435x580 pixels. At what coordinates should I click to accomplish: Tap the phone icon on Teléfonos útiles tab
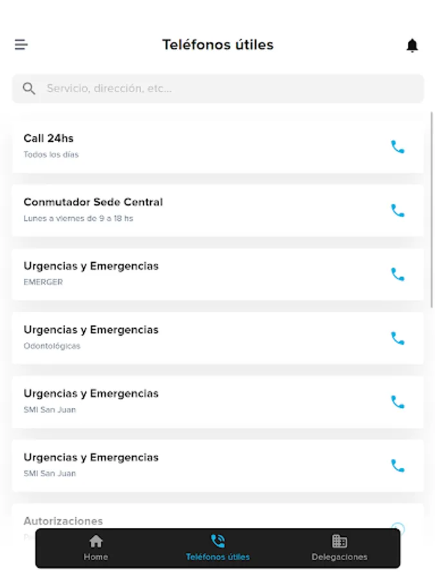(217, 542)
